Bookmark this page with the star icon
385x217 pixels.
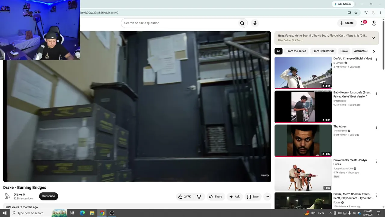pos(356,13)
